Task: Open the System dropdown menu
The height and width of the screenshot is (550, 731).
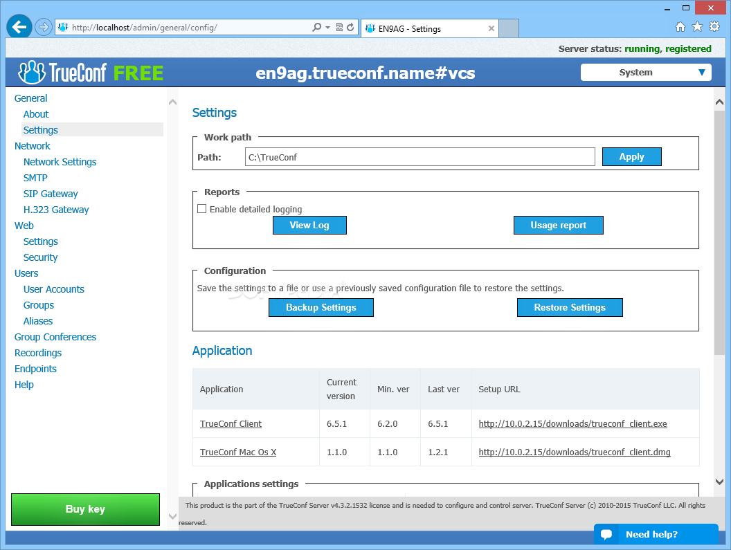Action: coord(646,72)
